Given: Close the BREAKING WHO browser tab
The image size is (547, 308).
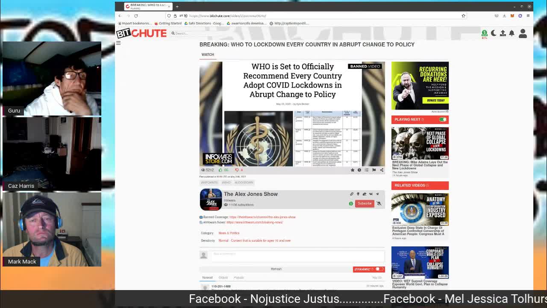Looking at the screenshot, I should [169, 6].
